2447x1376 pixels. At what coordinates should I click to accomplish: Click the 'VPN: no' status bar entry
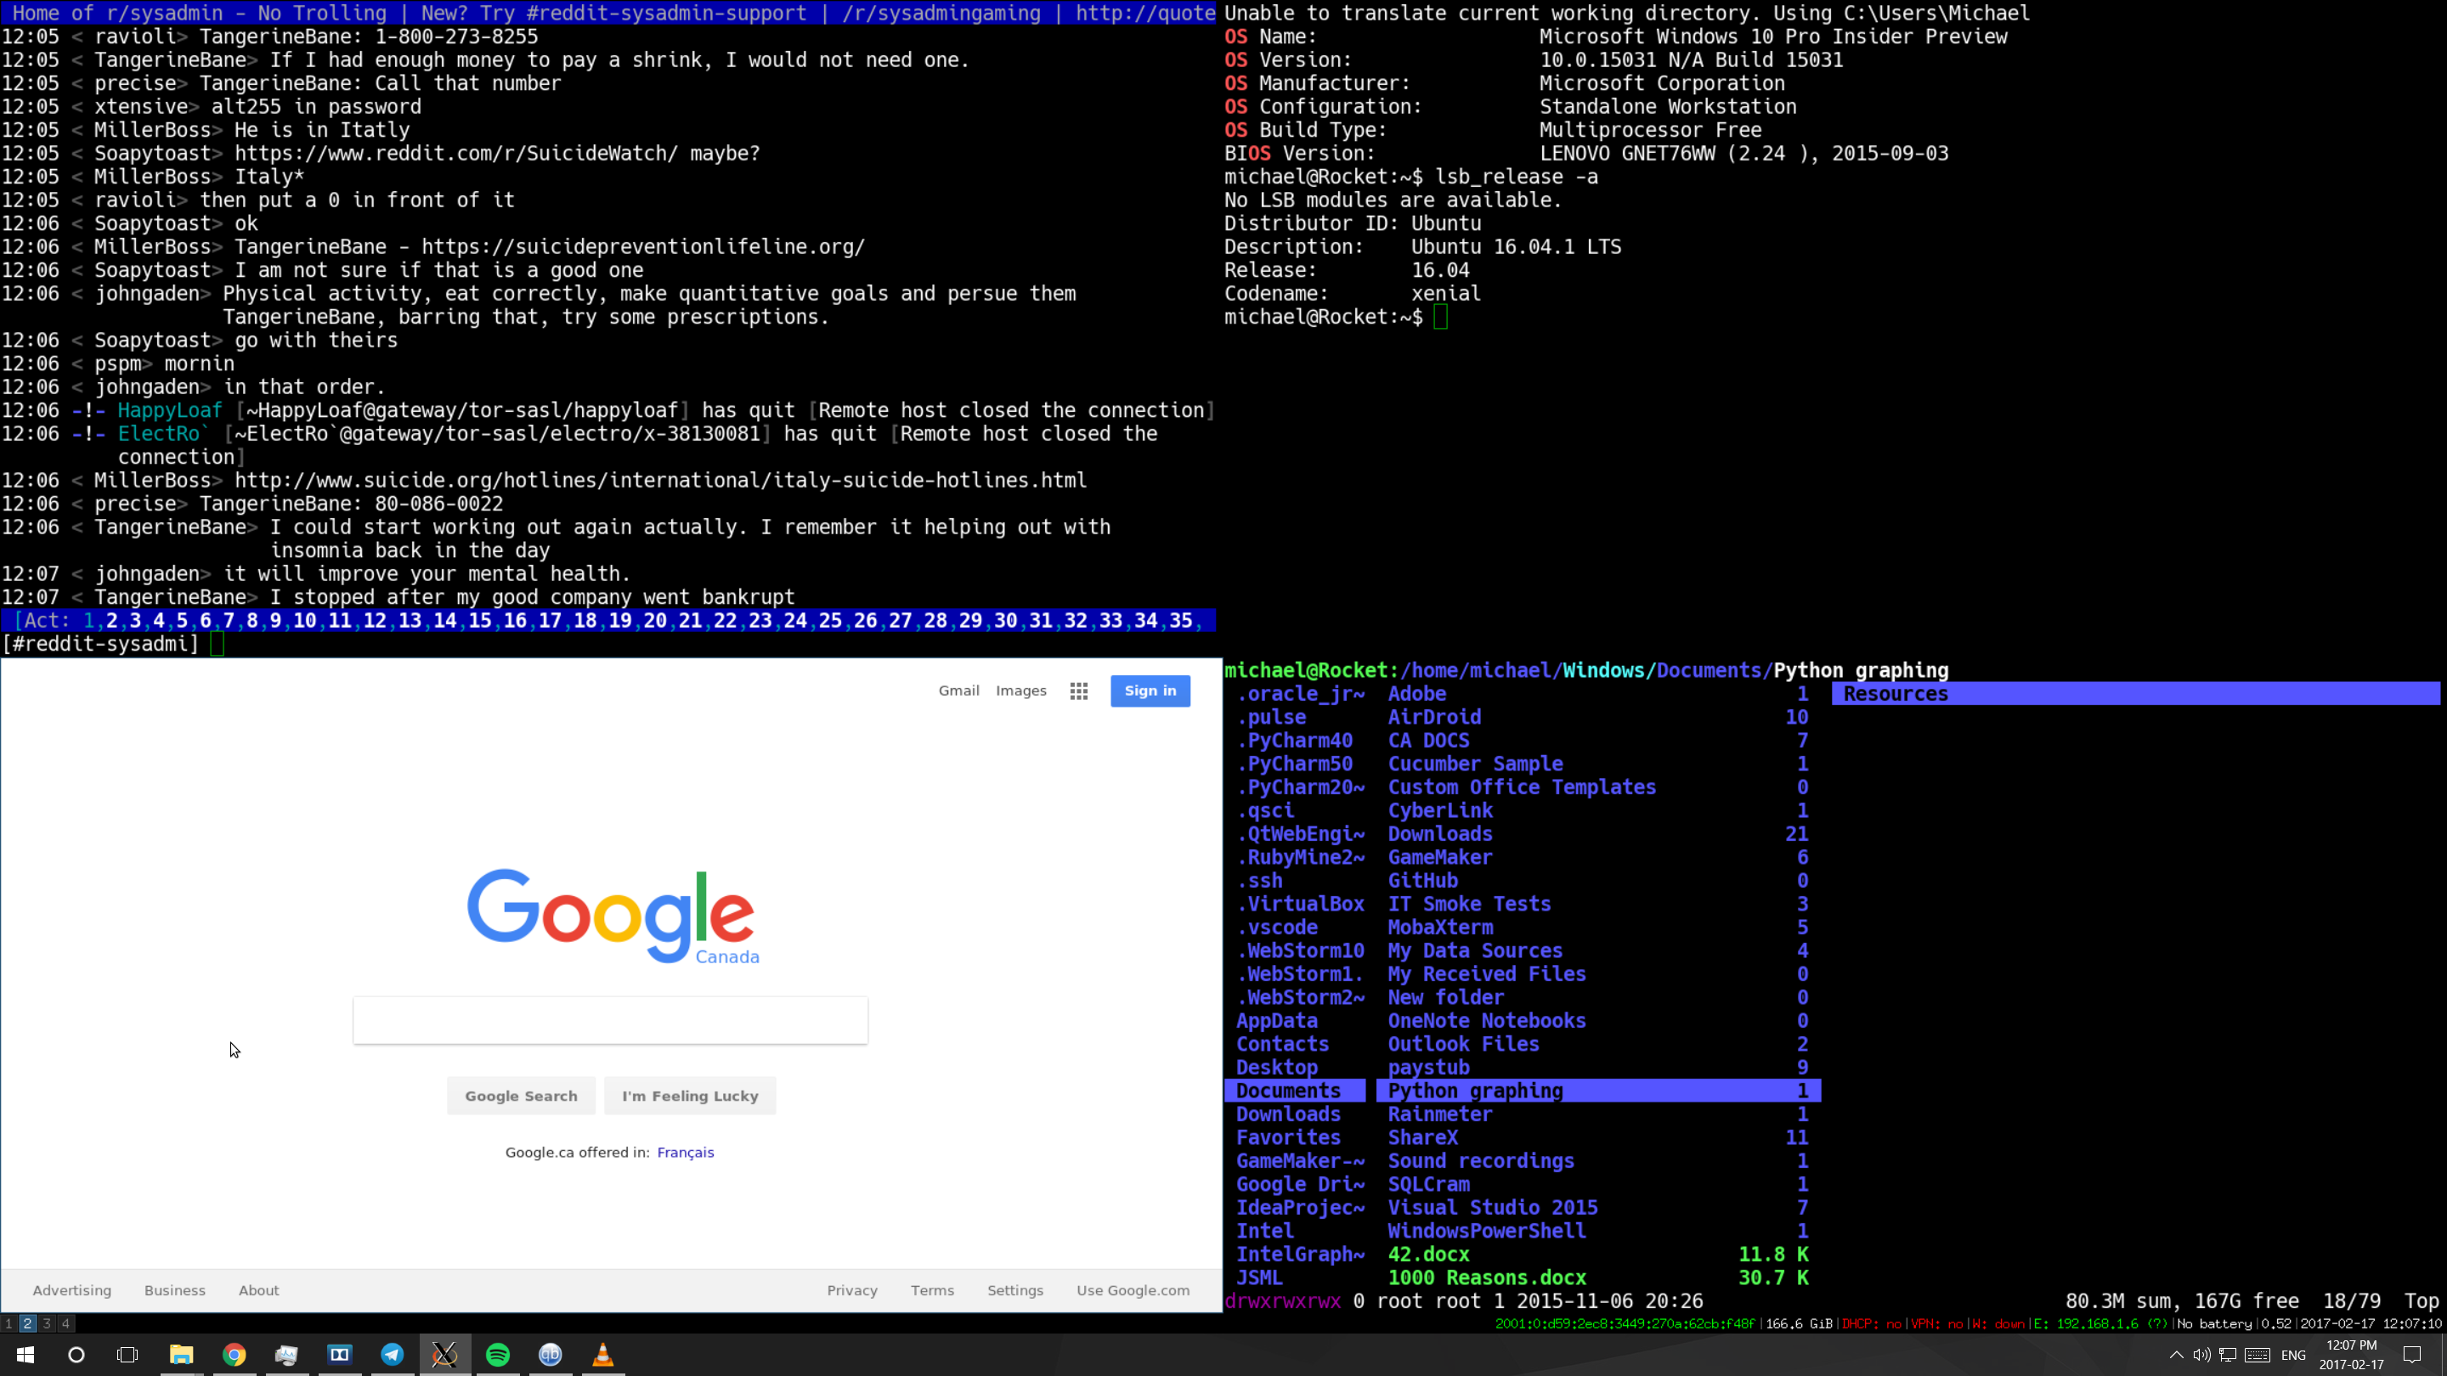(1937, 1324)
